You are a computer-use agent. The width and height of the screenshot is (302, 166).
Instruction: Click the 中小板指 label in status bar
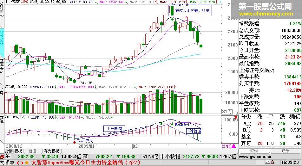pyautogui.click(x=170, y=157)
